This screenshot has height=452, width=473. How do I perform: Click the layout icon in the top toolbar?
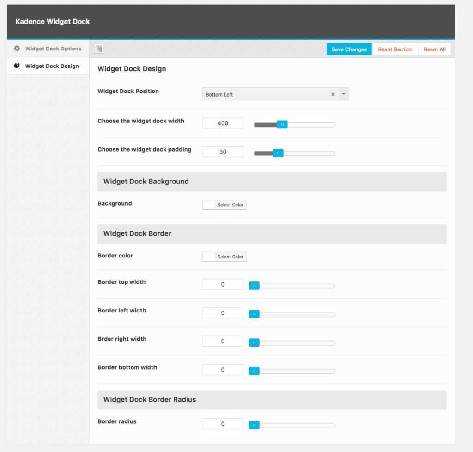point(98,48)
